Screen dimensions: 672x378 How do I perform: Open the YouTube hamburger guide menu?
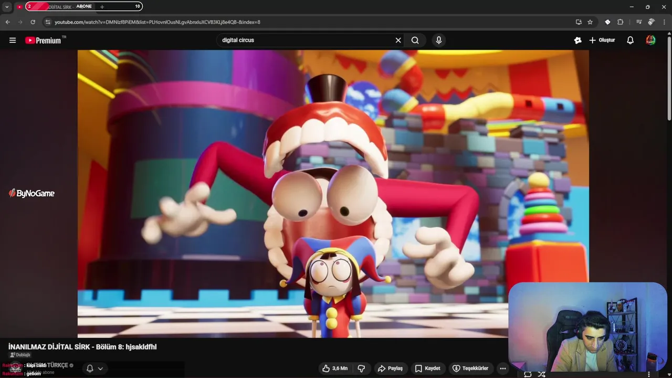click(13, 40)
